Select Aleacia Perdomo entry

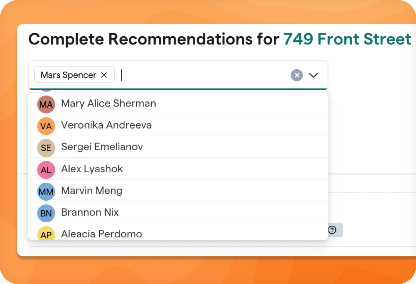point(102,234)
